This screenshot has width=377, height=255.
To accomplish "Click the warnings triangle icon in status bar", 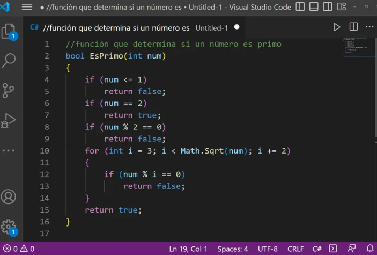I will (24, 248).
